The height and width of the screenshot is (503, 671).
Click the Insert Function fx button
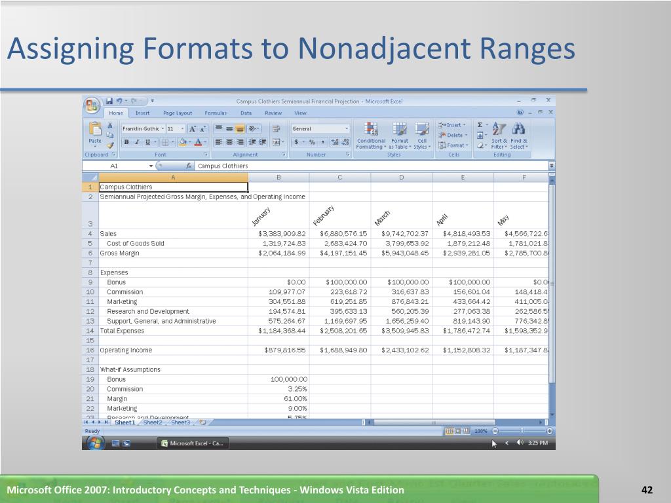188,166
